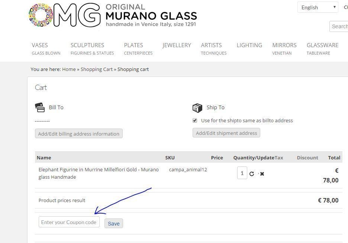Click the Bill To wallet icon
This screenshot has width=348, height=243.
[40, 107]
